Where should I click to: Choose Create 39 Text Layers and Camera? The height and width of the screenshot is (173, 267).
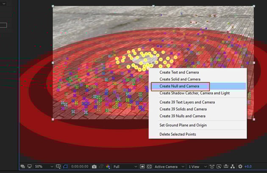pos(197,102)
